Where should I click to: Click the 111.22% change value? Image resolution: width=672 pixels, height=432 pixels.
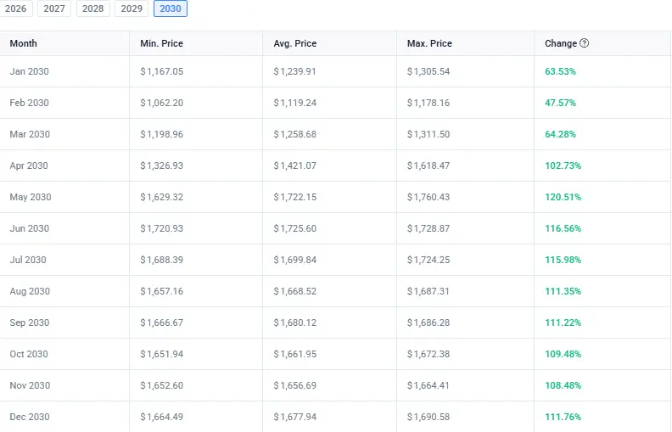click(563, 323)
